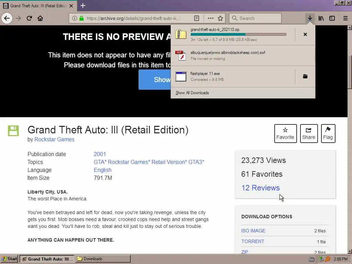Open the GTA3* topic link
The width and height of the screenshot is (352, 264).
click(196, 162)
